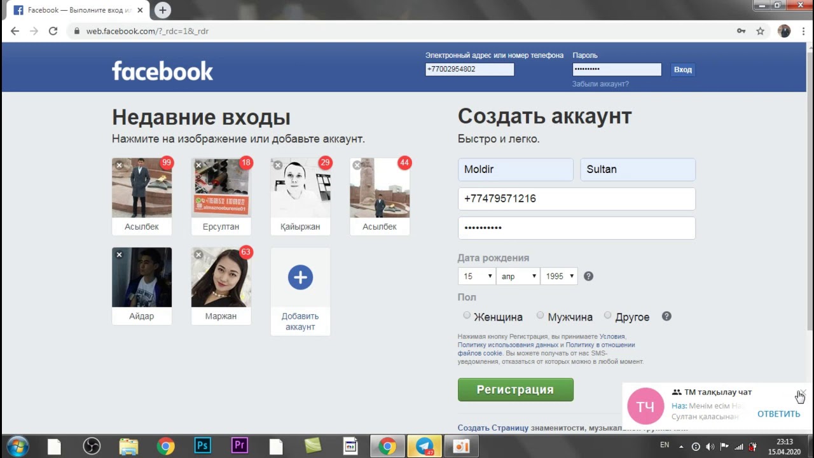Open Telegram from the taskbar
The image size is (814, 458).
[424, 447]
